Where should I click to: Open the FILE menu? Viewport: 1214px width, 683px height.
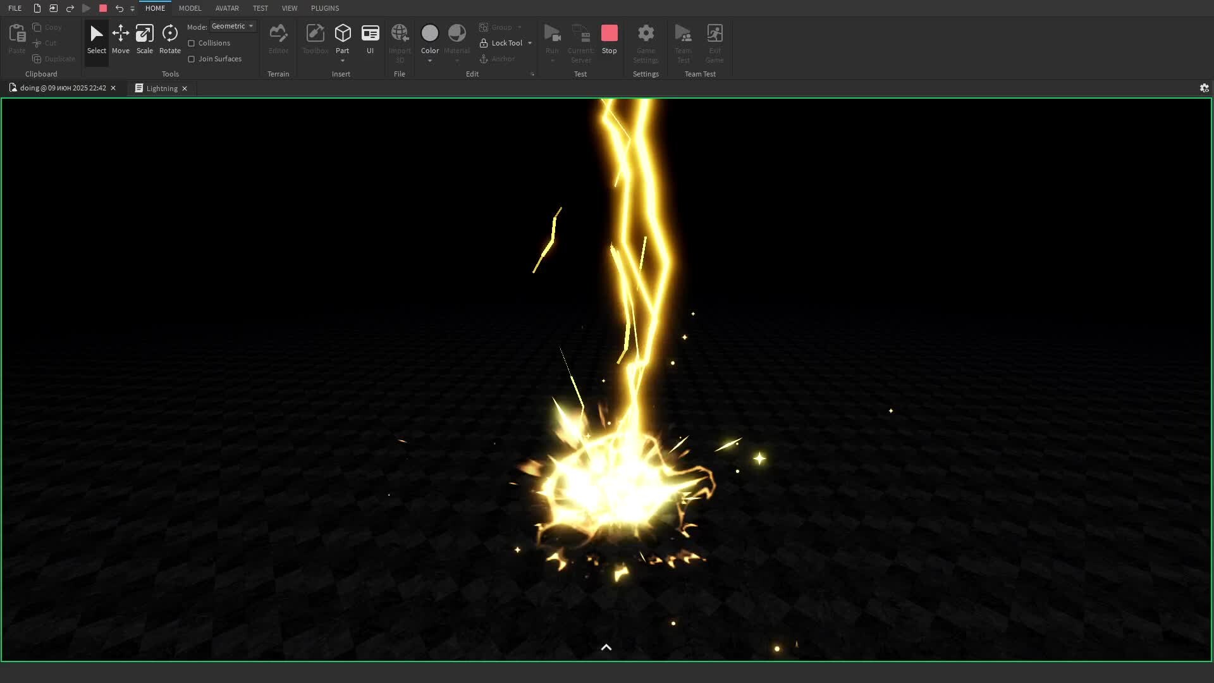[15, 8]
